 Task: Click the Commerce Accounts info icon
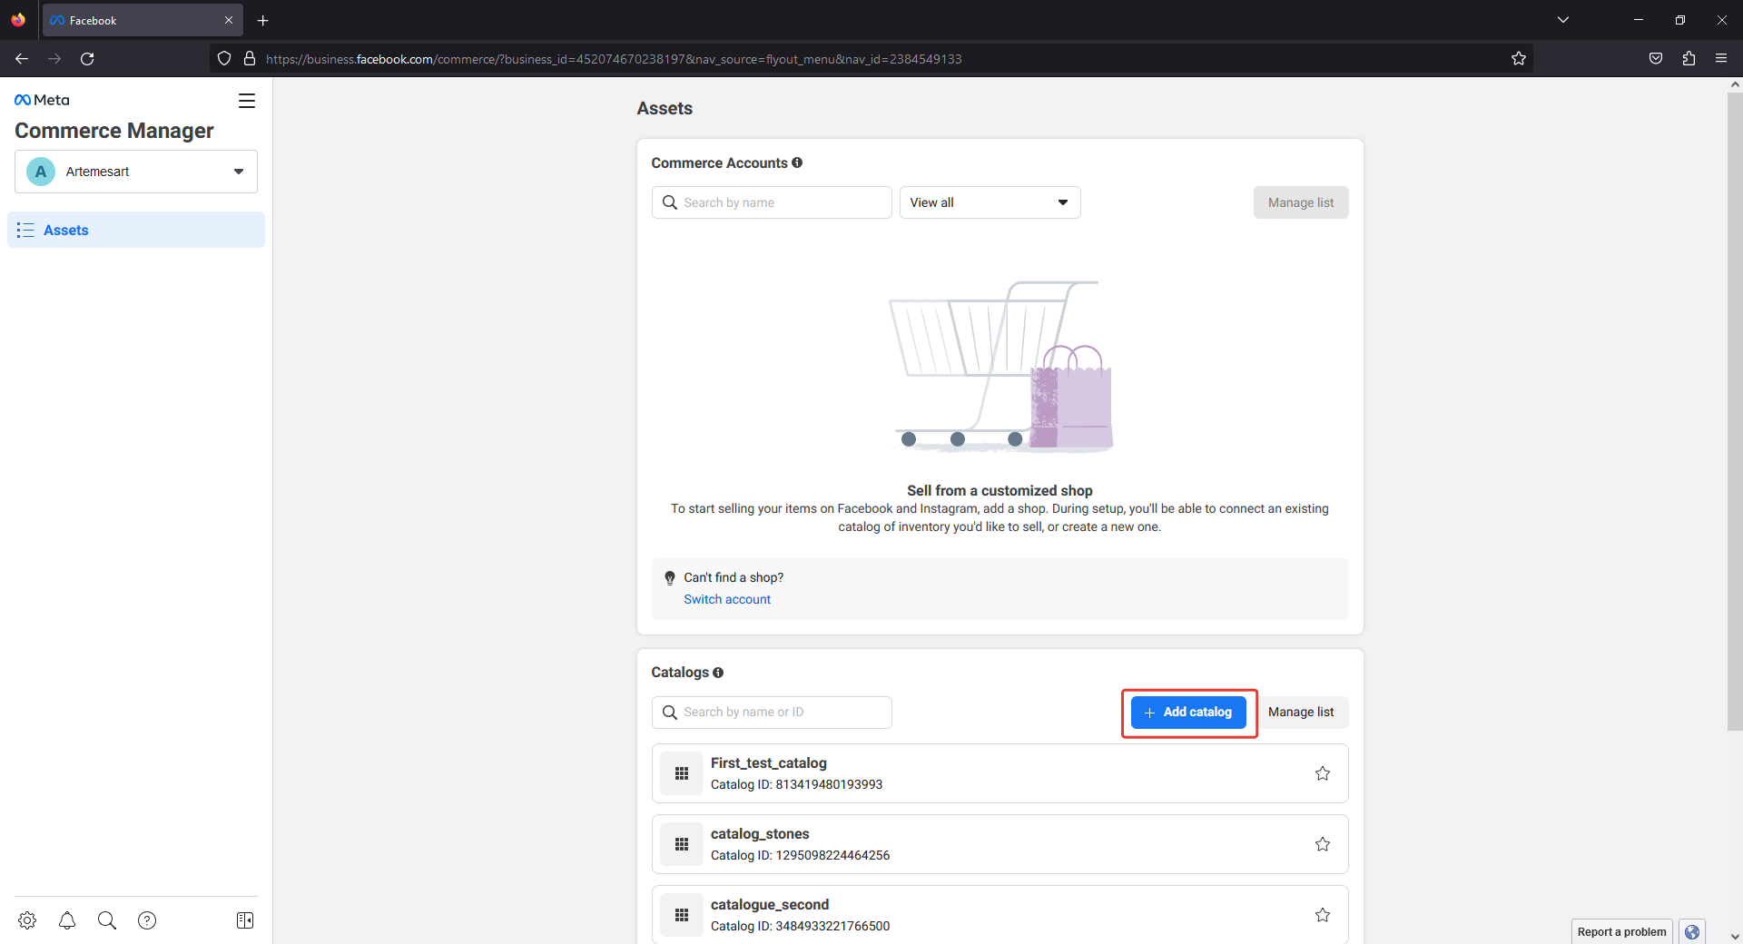797,162
